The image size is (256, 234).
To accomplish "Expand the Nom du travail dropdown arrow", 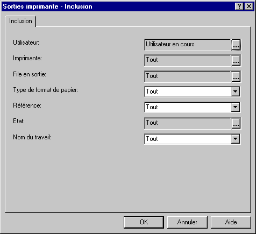I will click(235, 139).
